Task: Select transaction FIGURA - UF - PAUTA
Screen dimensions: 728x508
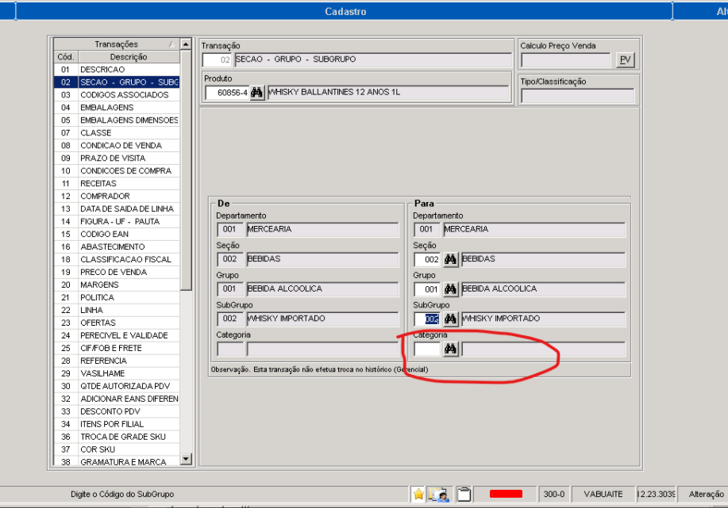Action: pos(117,222)
